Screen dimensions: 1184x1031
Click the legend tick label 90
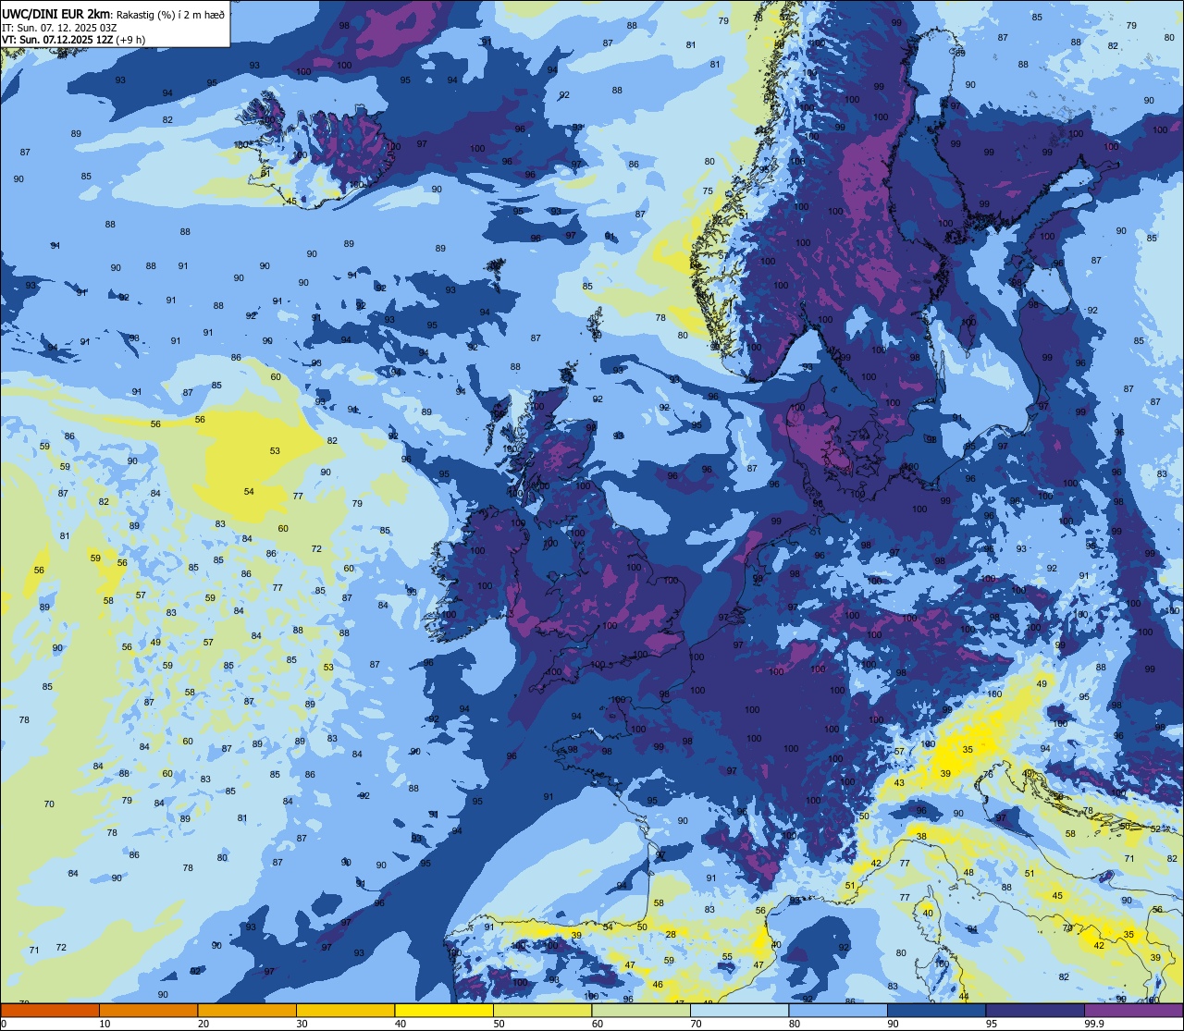pos(894,1024)
